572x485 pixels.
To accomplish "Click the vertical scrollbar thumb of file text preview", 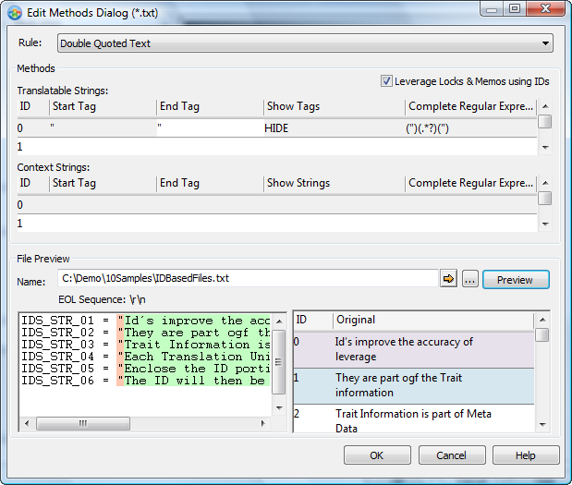I will 279,362.
